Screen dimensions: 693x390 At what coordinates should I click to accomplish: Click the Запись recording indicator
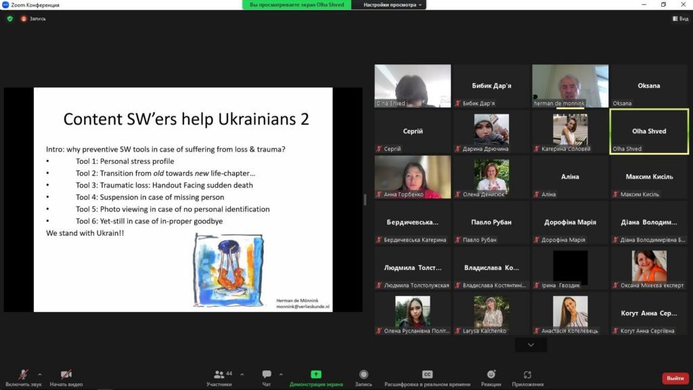click(x=34, y=18)
